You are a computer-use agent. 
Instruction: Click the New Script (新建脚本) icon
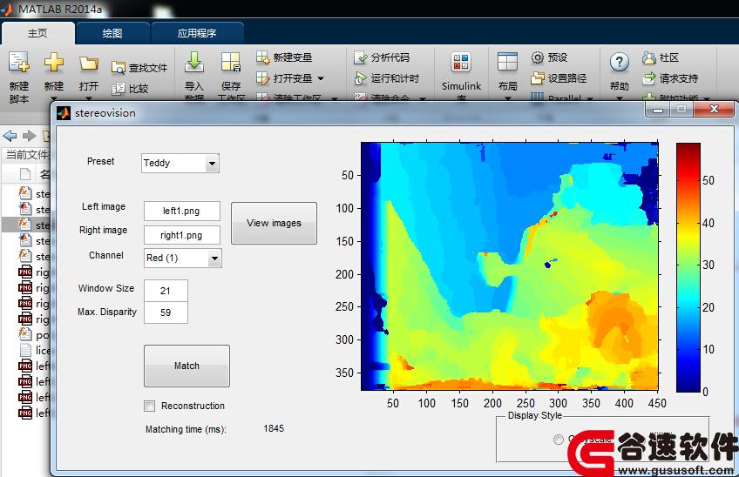point(19,62)
